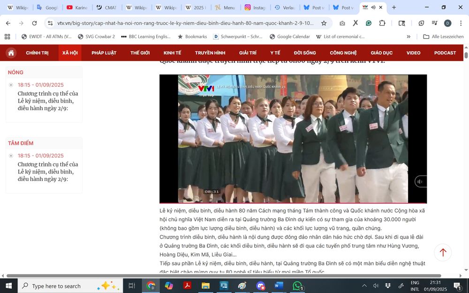Show hidden system tray icons
Viewport: 469px width, 293px height.
[364, 286]
